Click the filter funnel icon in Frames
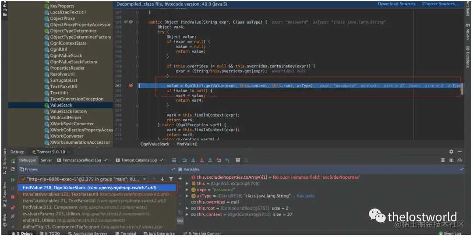This screenshot has width=473, height=237. 171,179
